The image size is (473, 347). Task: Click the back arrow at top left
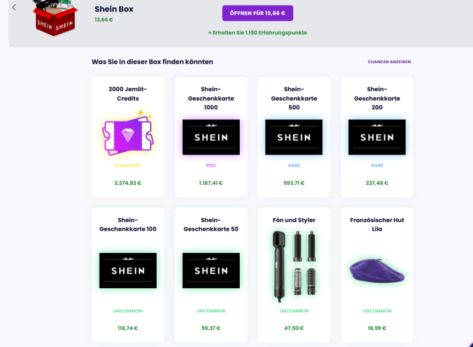[x=14, y=7]
